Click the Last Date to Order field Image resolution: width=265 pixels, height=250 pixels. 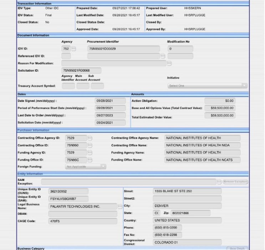pyautogui.click(x=110, y=115)
